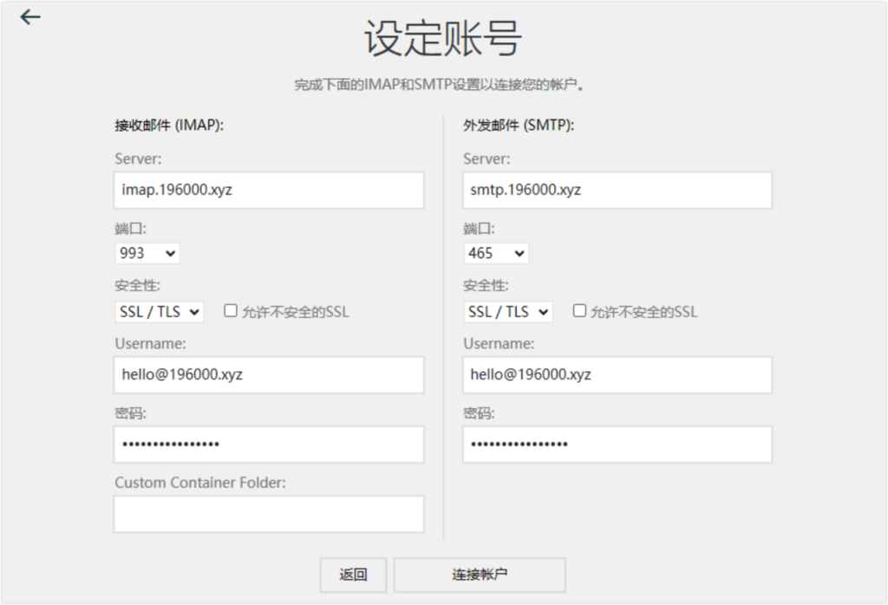888x605 pixels.
Task: Open the SMTP port 465 dropdown
Action: pos(496,253)
